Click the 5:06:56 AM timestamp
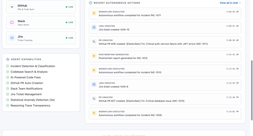 [x=232, y=12]
